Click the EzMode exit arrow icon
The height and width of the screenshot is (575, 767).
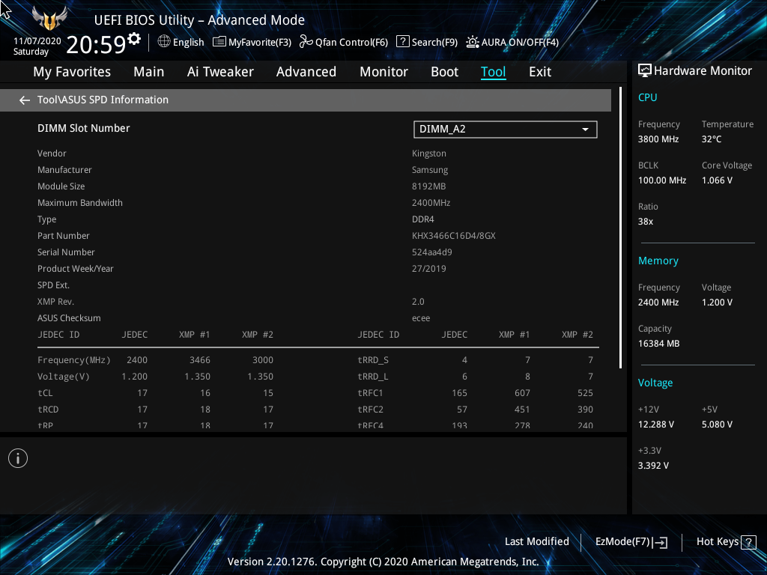tap(661, 542)
